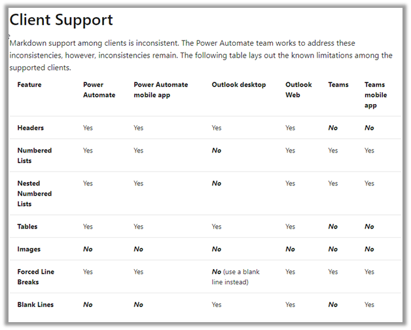Select the Teams mobile app column header
411x330 pixels.
376,95
